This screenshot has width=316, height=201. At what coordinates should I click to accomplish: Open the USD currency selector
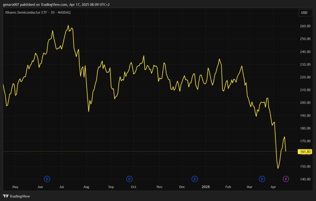click(x=304, y=13)
